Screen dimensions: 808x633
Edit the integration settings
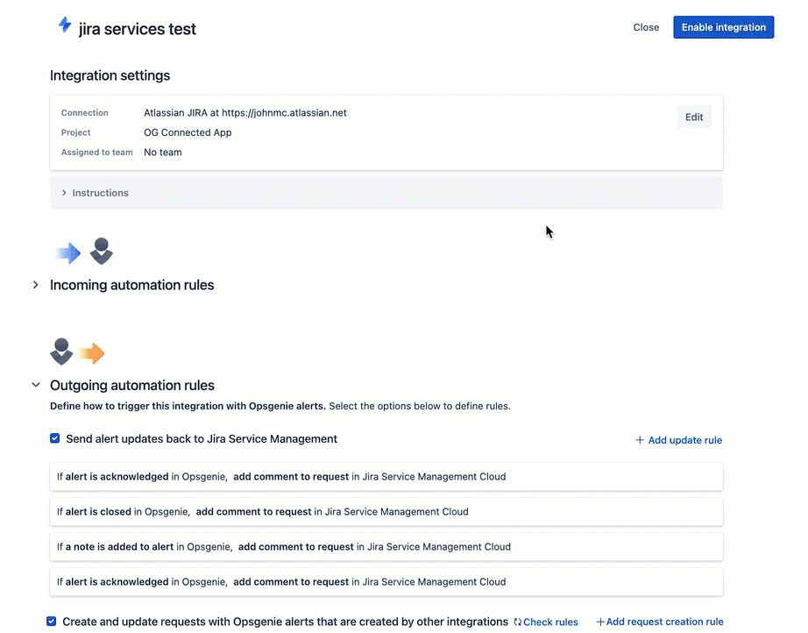click(x=694, y=117)
